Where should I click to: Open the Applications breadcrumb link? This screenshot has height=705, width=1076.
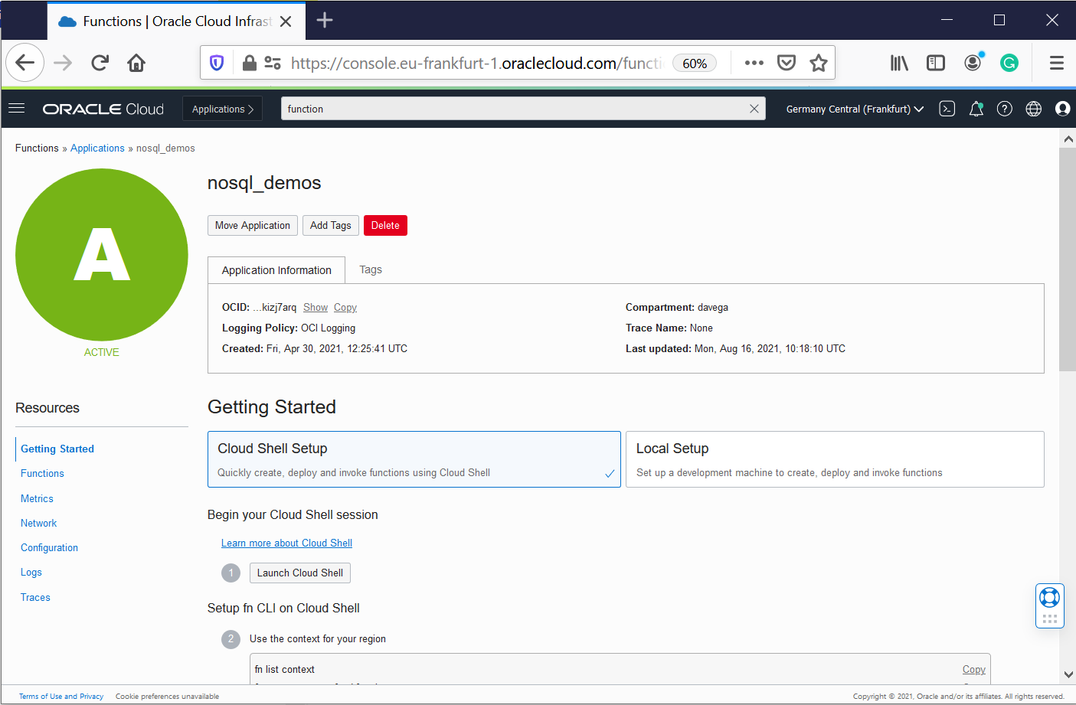coord(97,148)
